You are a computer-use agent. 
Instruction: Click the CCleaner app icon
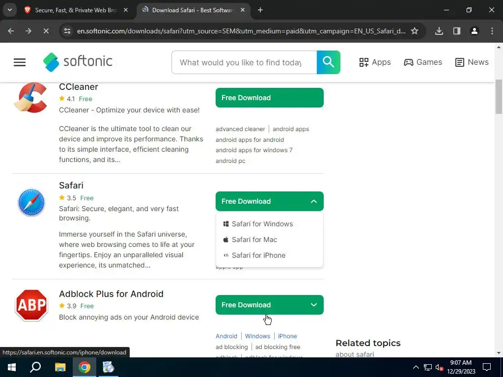pyautogui.click(x=31, y=98)
